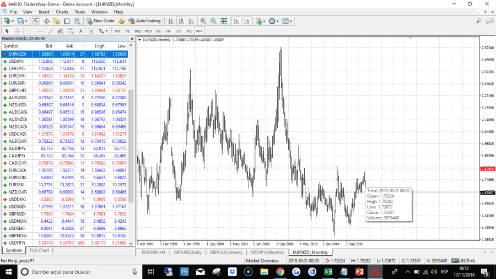The width and height of the screenshot is (496, 279).
Task: Open the new chart dropdown arrow
Action: coord(13,21)
